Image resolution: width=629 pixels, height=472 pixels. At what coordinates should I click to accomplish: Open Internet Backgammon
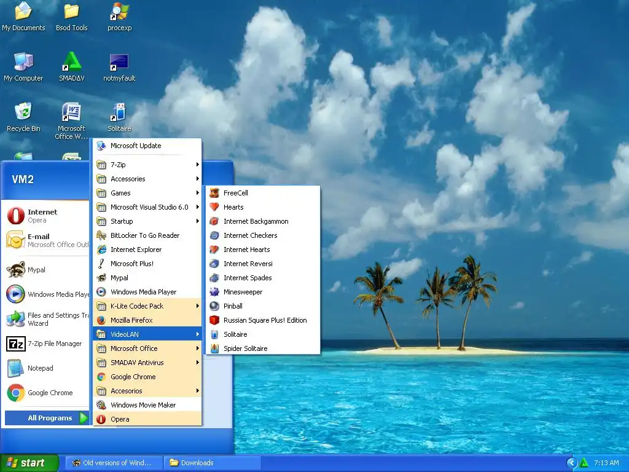click(x=263, y=221)
